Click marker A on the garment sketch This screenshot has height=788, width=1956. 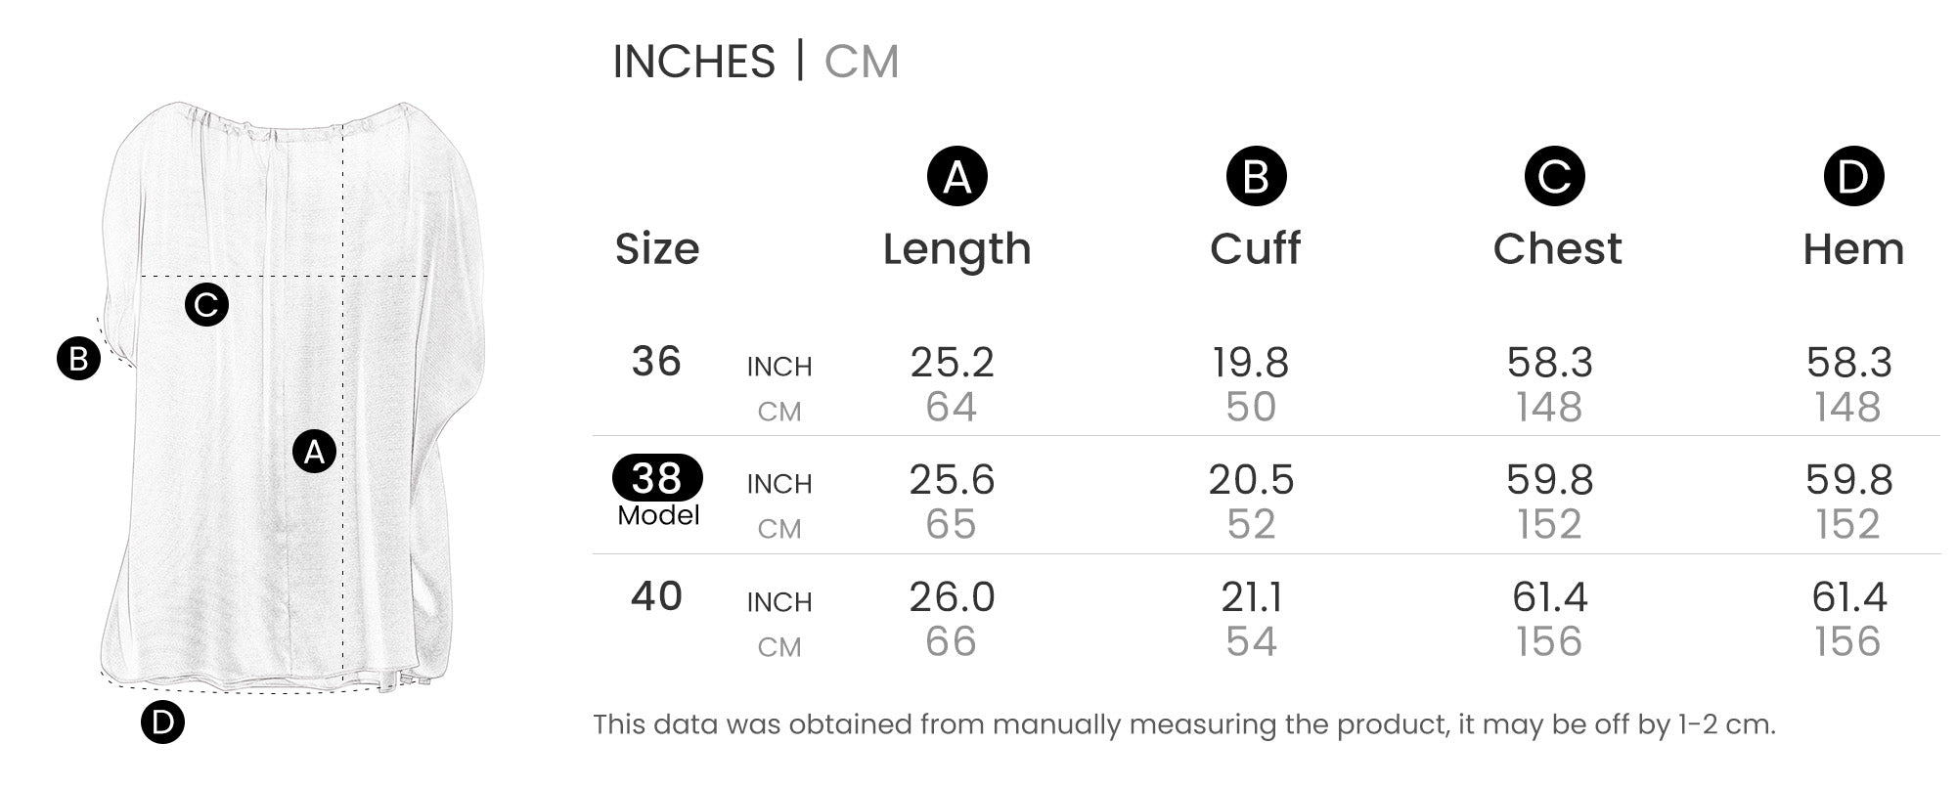pos(314,452)
